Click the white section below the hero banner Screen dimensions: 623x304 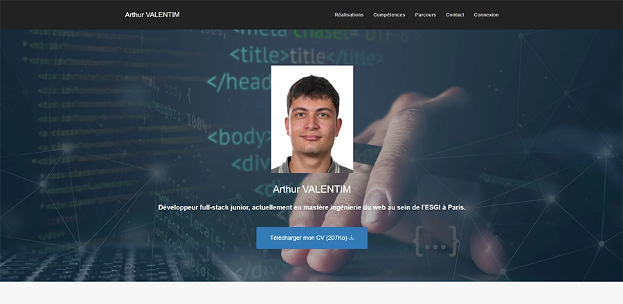[311, 293]
